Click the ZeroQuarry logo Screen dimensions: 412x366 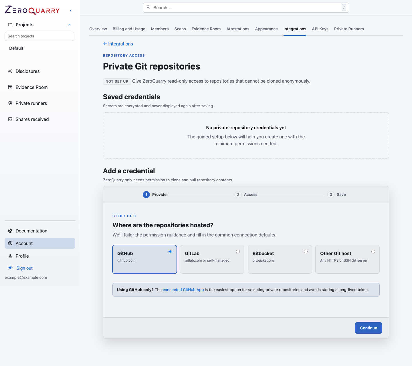click(32, 10)
